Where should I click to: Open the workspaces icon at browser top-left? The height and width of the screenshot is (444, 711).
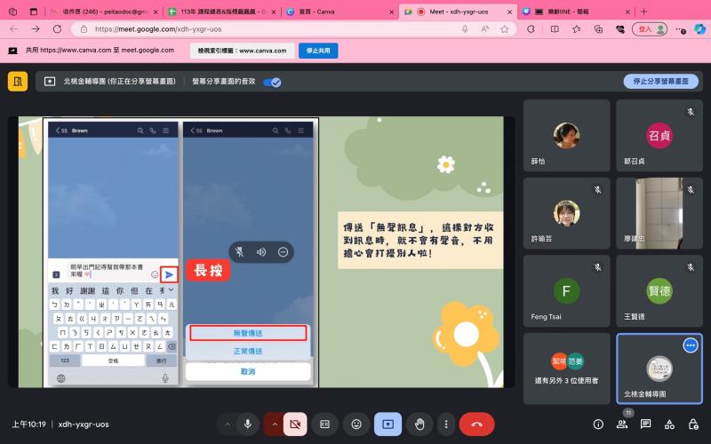point(13,12)
